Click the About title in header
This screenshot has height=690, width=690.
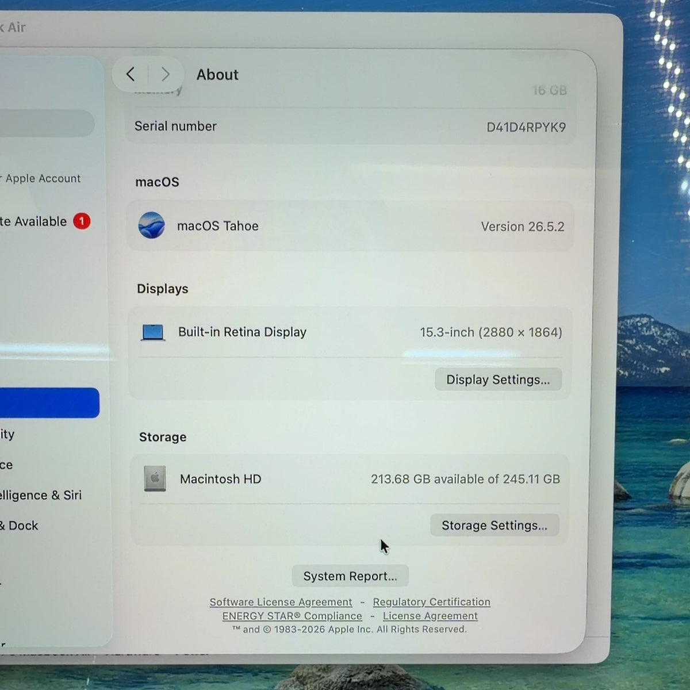click(217, 75)
